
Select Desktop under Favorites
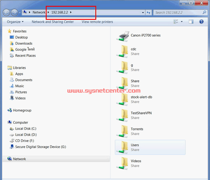click(x=22, y=37)
